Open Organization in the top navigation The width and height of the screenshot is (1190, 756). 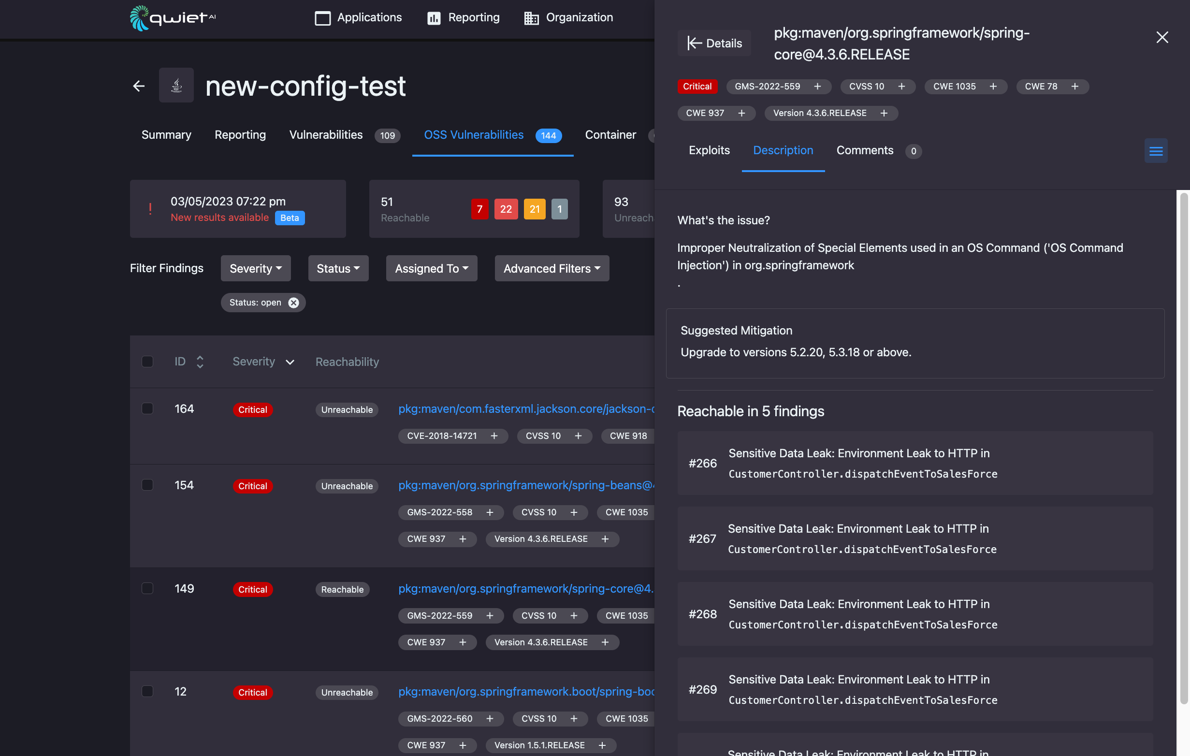coord(568,18)
